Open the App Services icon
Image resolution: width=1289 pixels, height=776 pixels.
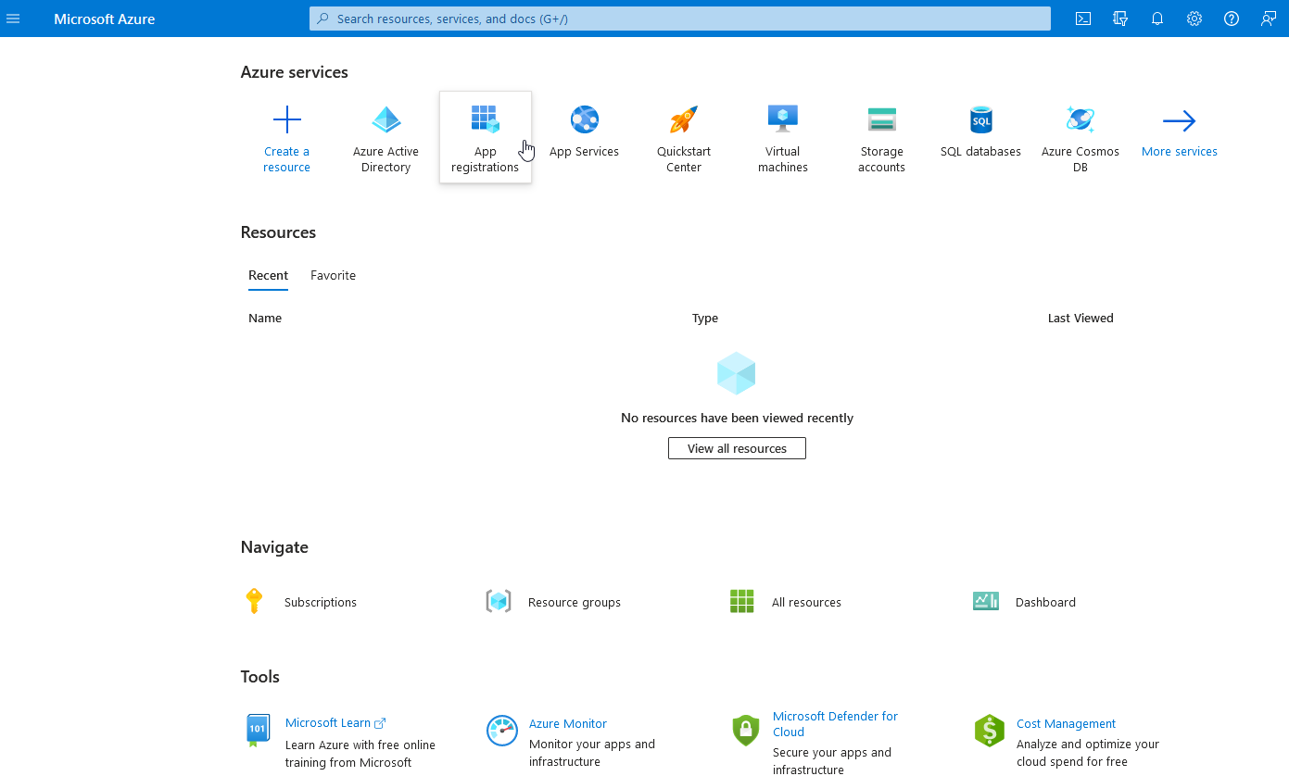585,119
